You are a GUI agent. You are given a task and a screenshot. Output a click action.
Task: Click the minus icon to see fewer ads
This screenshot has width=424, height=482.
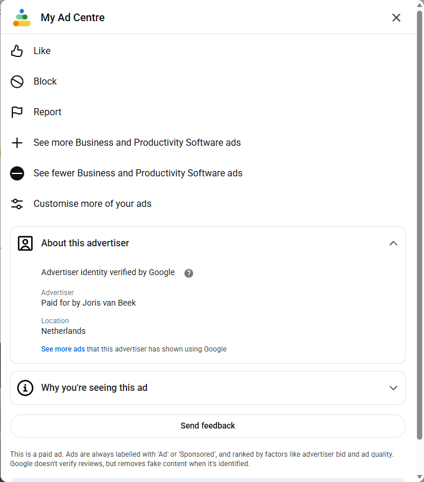(17, 173)
